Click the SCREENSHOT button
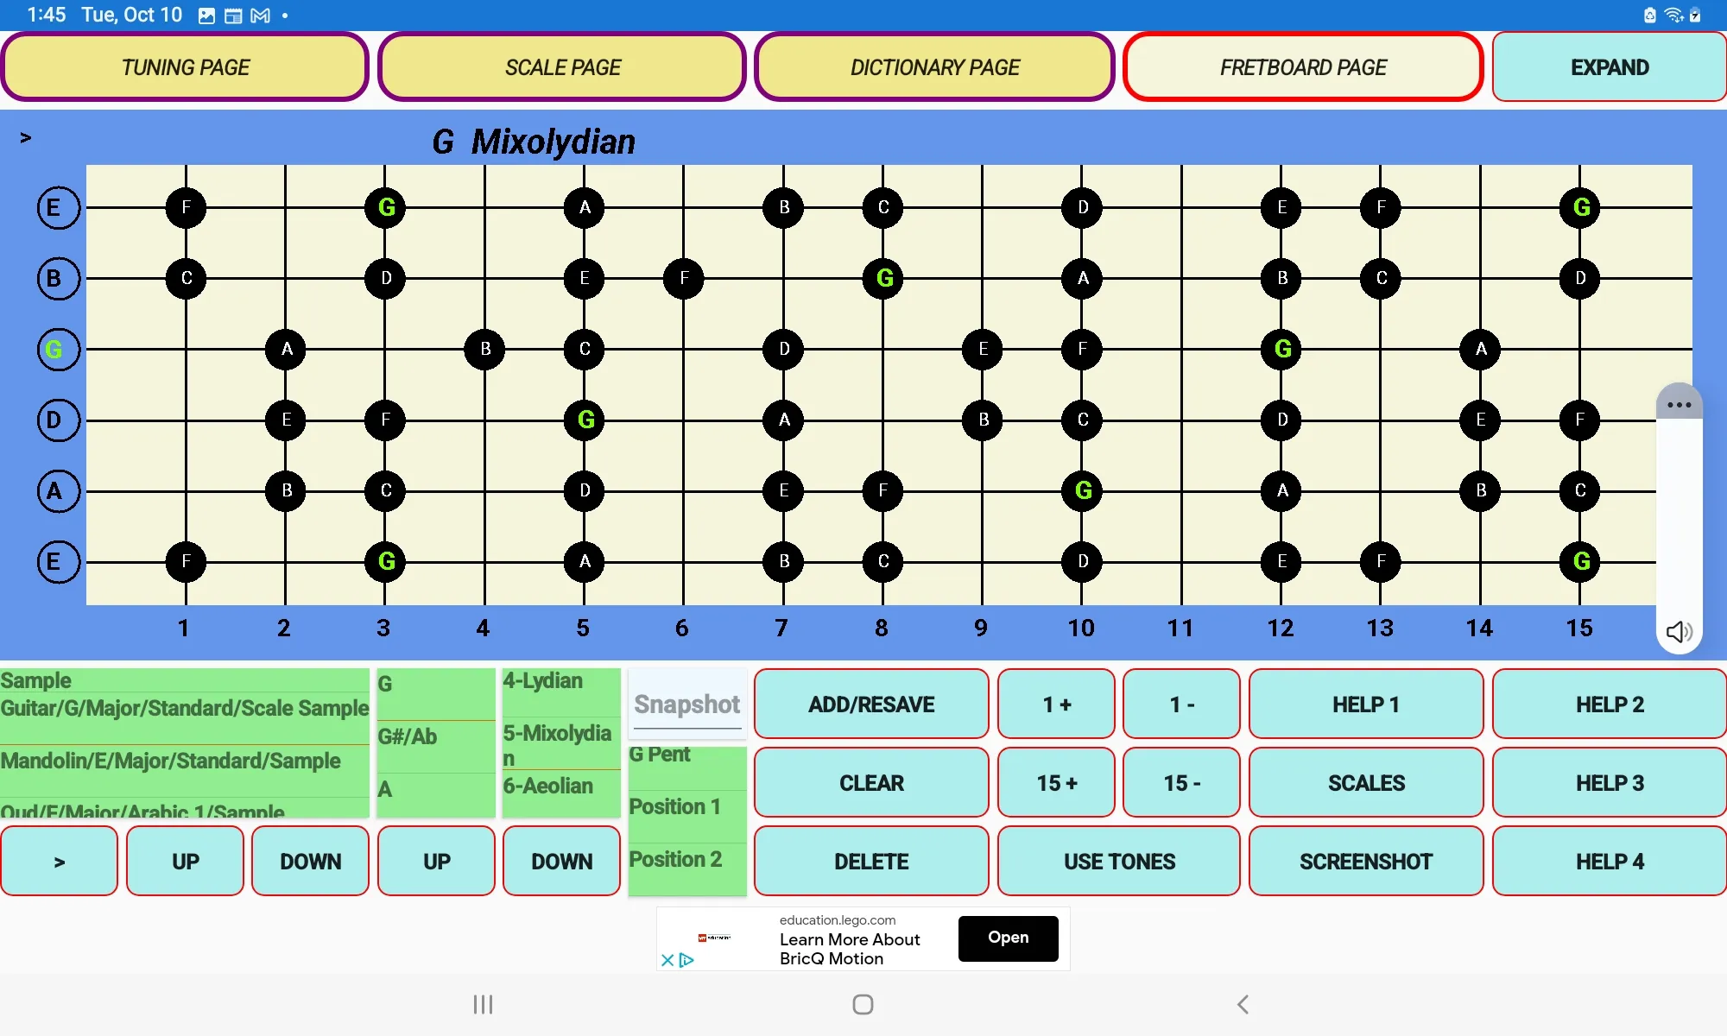This screenshot has height=1036, width=1727. click(1366, 862)
